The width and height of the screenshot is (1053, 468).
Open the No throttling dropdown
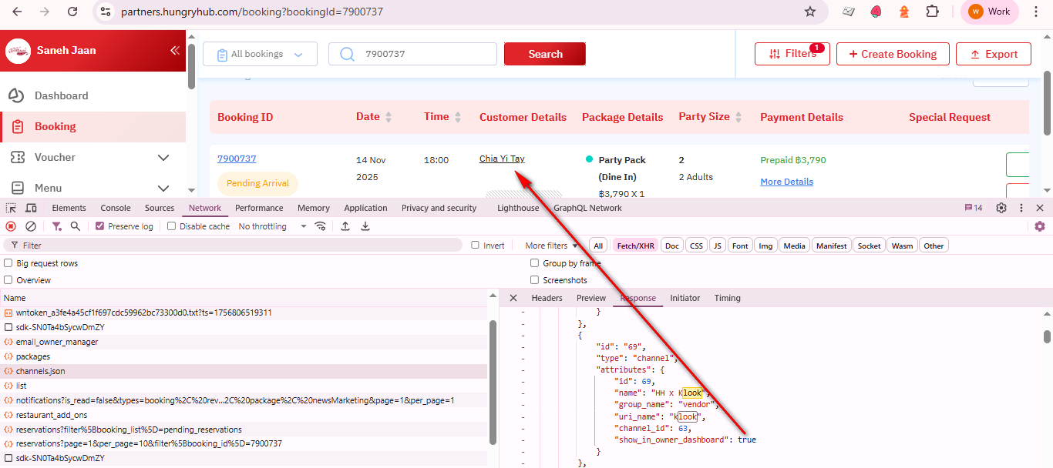pyautogui.click(x=272, y=226)
